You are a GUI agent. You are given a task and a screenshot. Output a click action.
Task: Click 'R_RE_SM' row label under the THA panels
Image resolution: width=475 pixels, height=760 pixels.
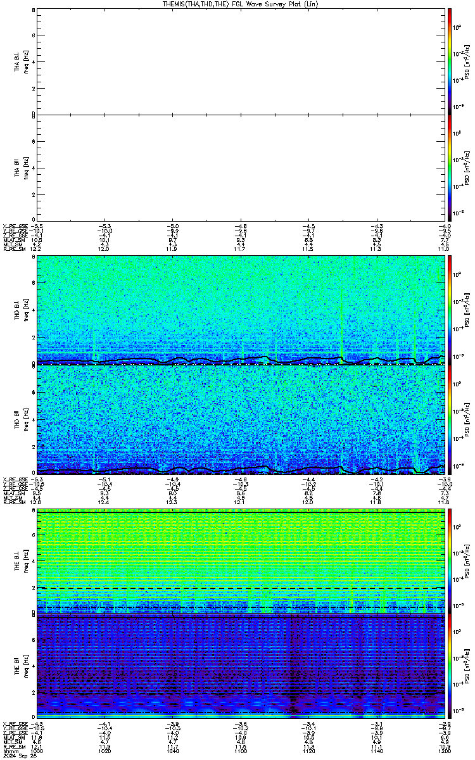click(x=14, y=250)
